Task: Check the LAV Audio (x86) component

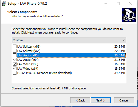Action: (x=15, y=55)
